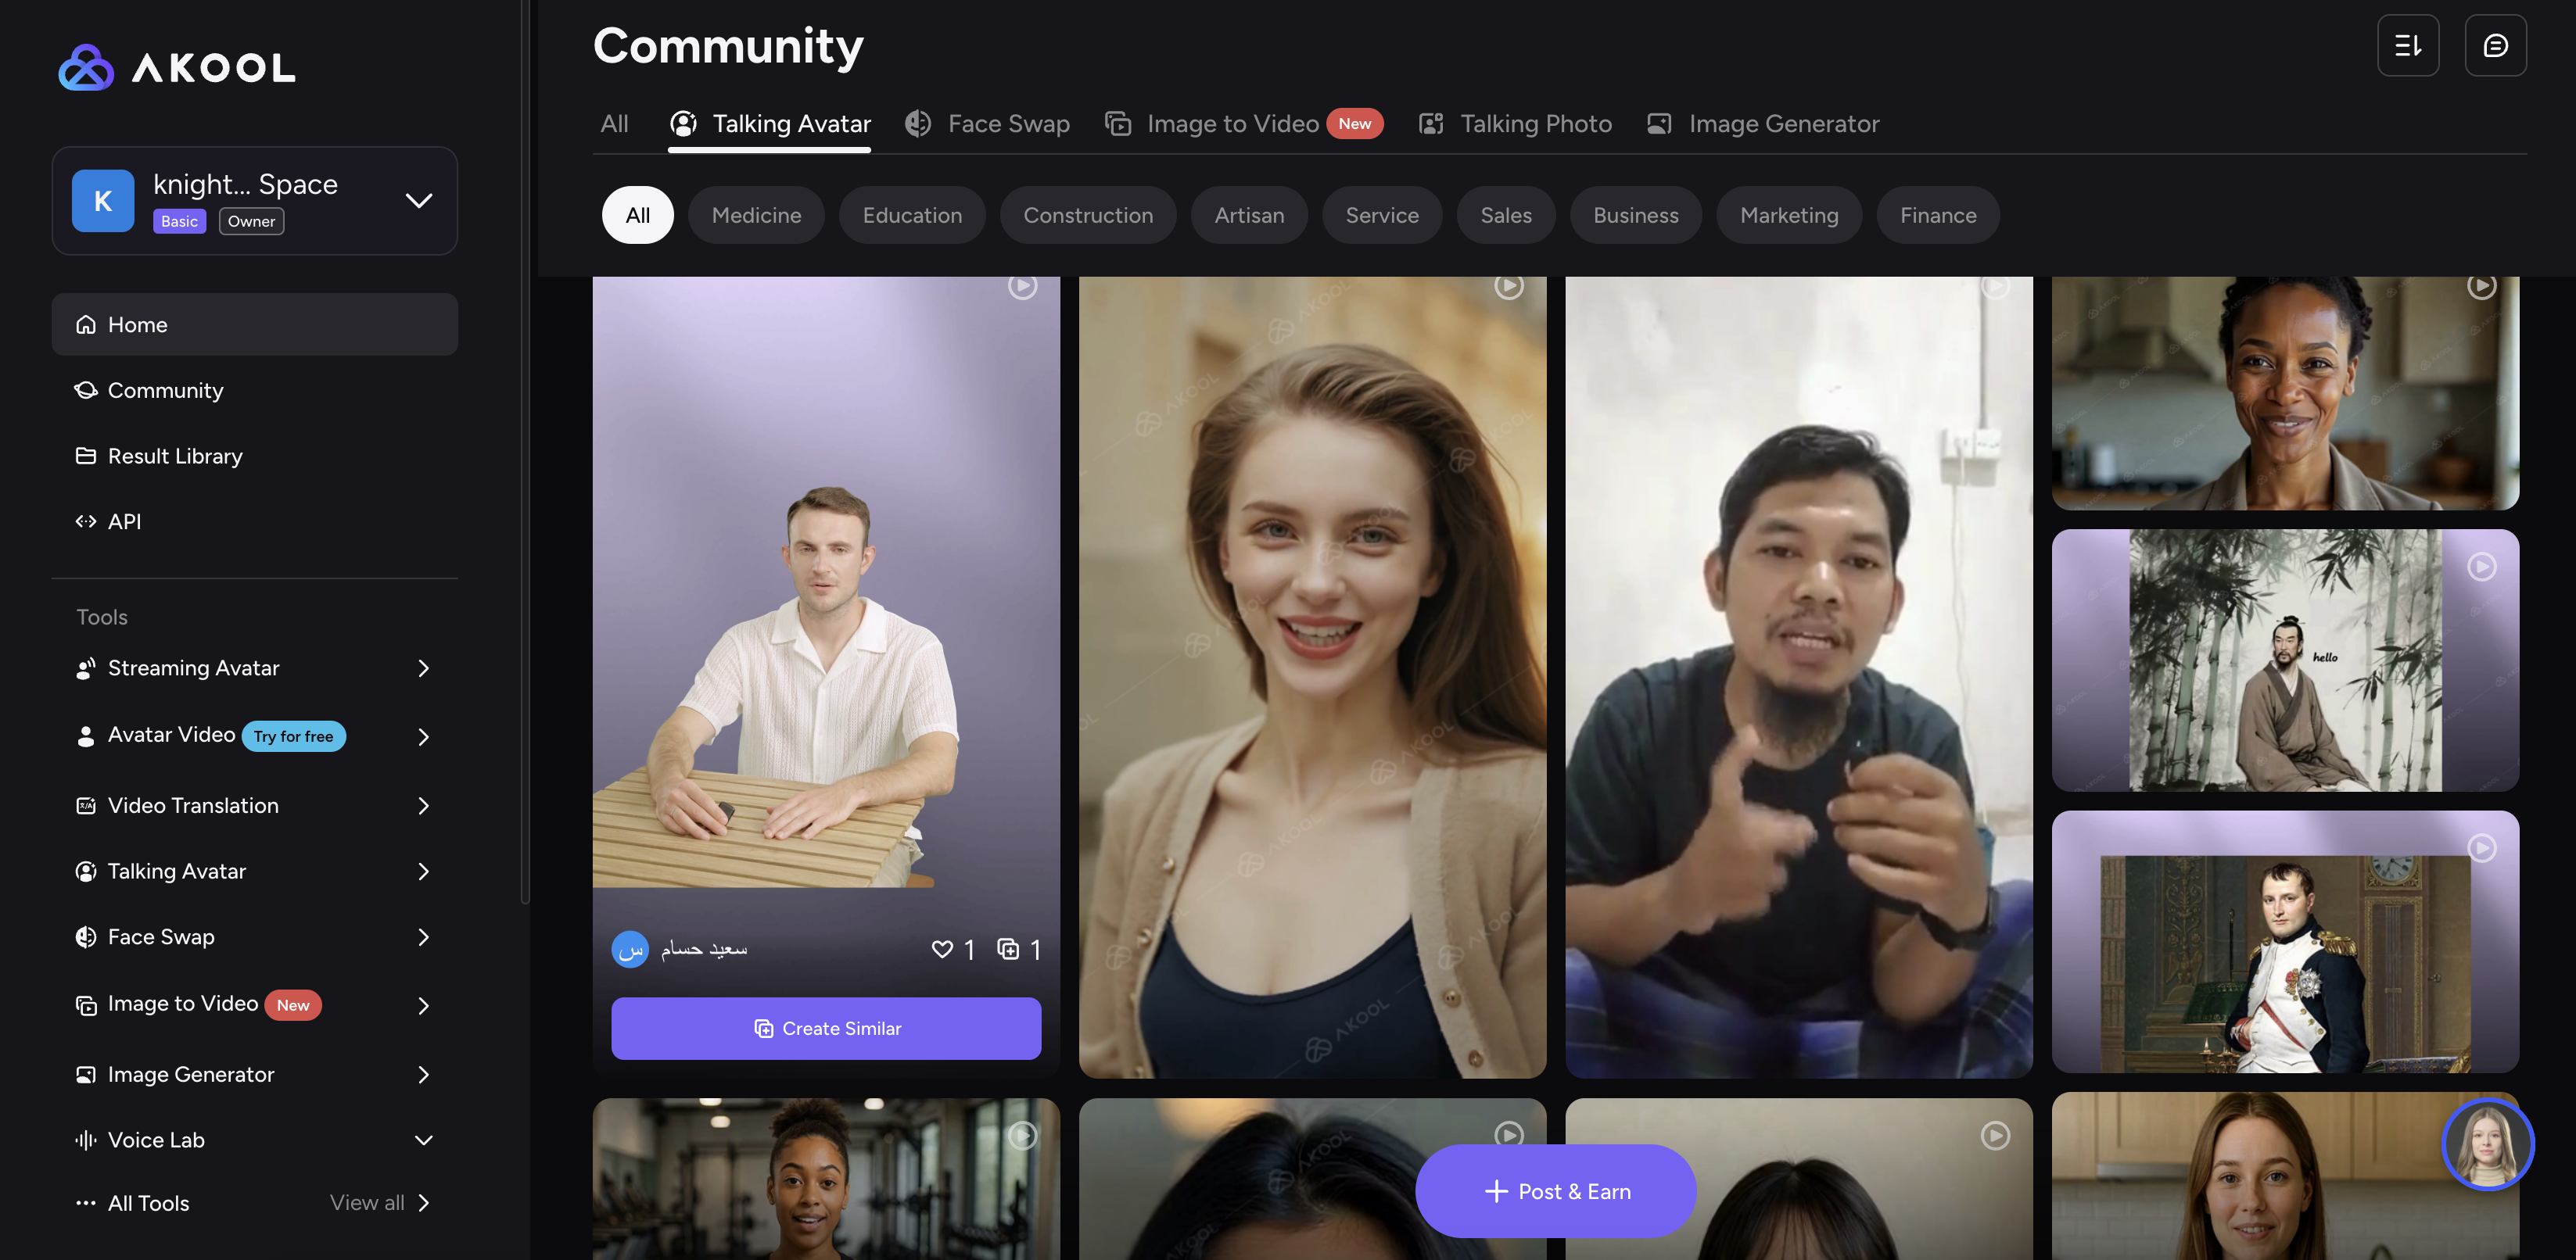Click the Create Similar button

click(x=826, y=1028)
